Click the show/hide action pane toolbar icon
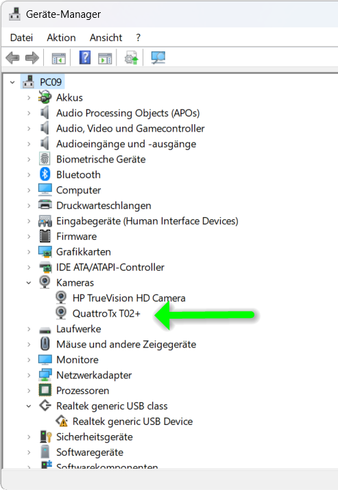This screenshot has width=338, height=490. click(x=105, y=58)
